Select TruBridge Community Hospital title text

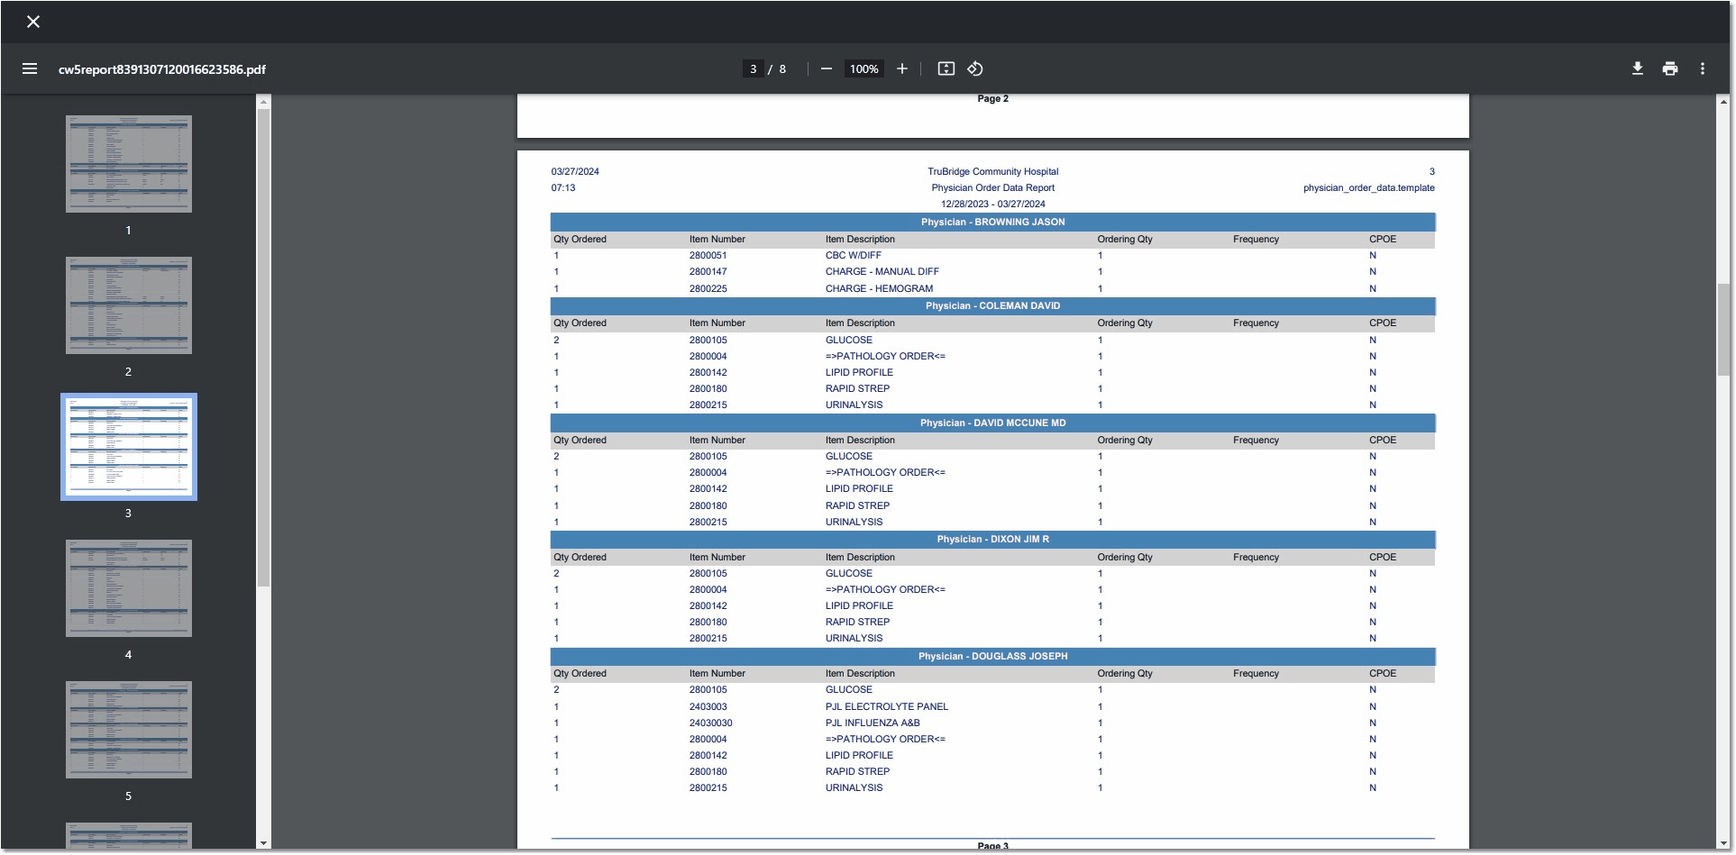click(992, 171)
